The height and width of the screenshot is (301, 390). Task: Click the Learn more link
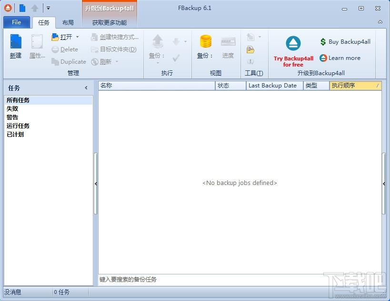(340, 58)
